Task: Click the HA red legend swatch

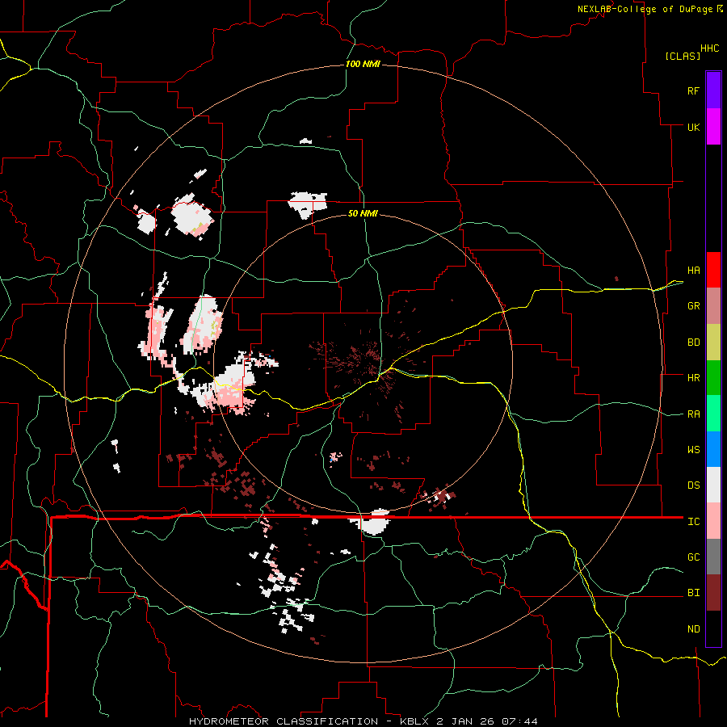Action: point(713,270)
